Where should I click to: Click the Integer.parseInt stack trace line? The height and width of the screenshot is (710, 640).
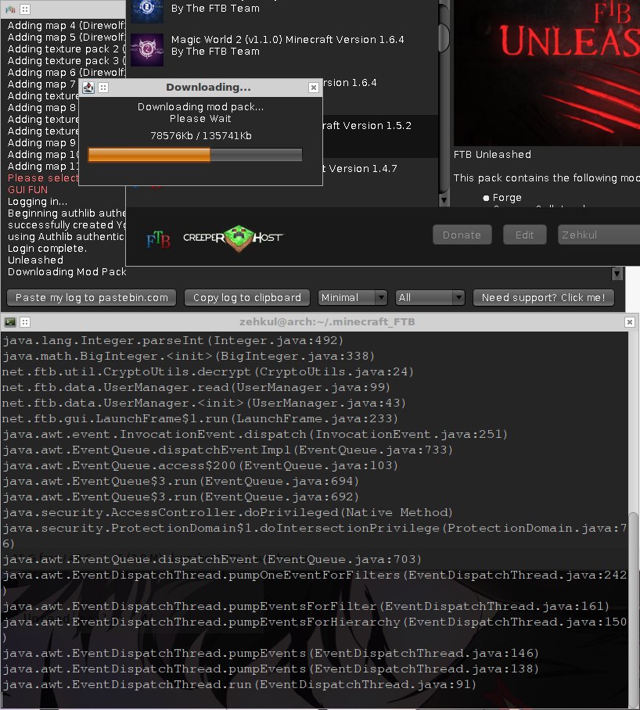pyautogui.click(x=173, y=340)
